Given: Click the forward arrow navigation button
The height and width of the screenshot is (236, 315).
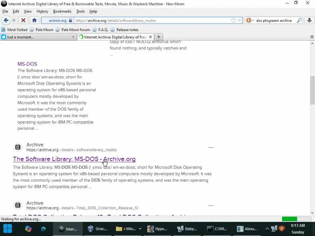Looking at the screenshot, I should click(14, 20).
